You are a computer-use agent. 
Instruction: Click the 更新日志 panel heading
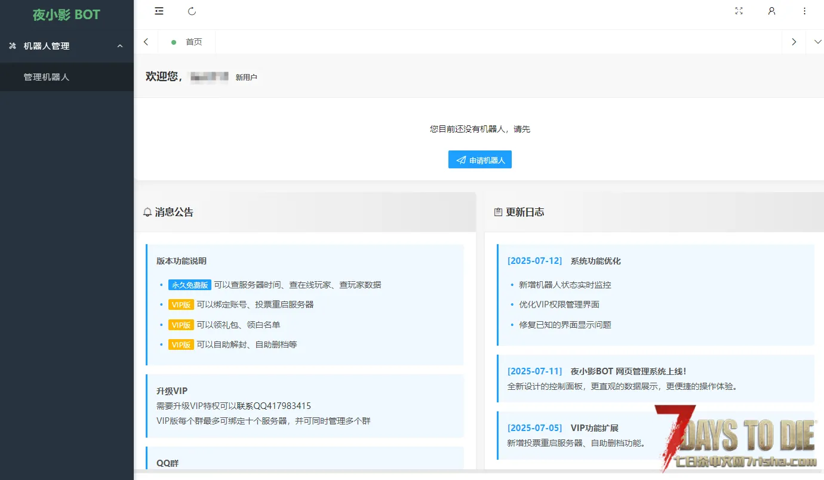(525, 212)
